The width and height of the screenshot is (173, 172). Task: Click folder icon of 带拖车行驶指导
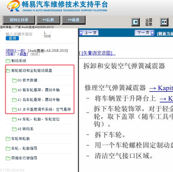(x=8, y=158)
